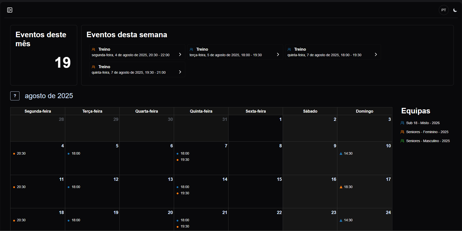This screenshot has height=231, width=462.
Task: Open the PT language selector
Action: 444,10
